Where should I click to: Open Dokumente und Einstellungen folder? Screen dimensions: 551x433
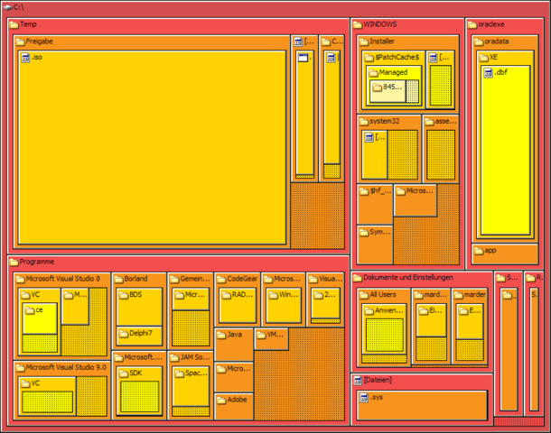click(x=422, y=321)
